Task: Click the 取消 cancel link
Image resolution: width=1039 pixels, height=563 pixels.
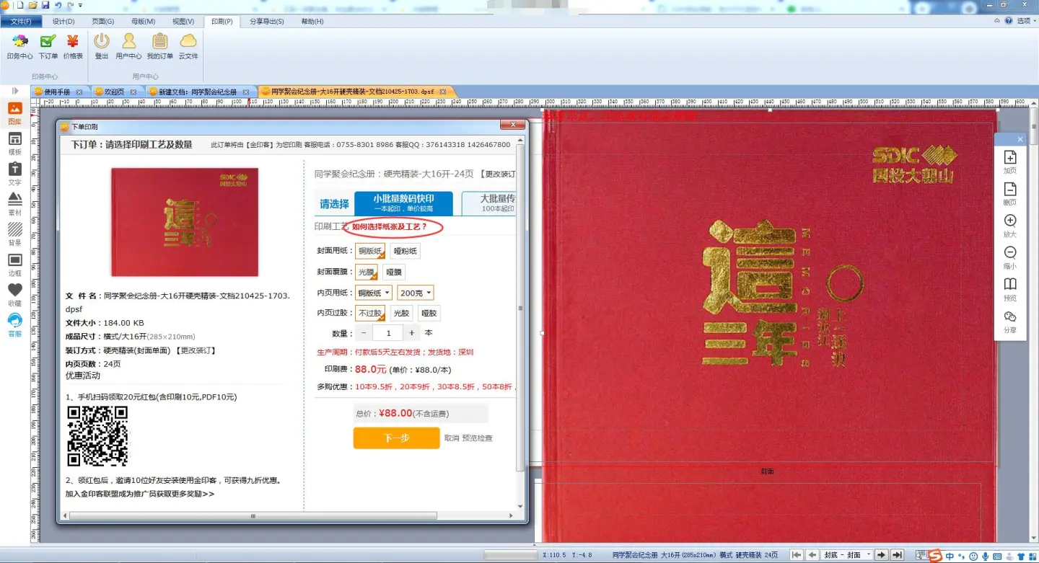Action: [x=452, y=438]
